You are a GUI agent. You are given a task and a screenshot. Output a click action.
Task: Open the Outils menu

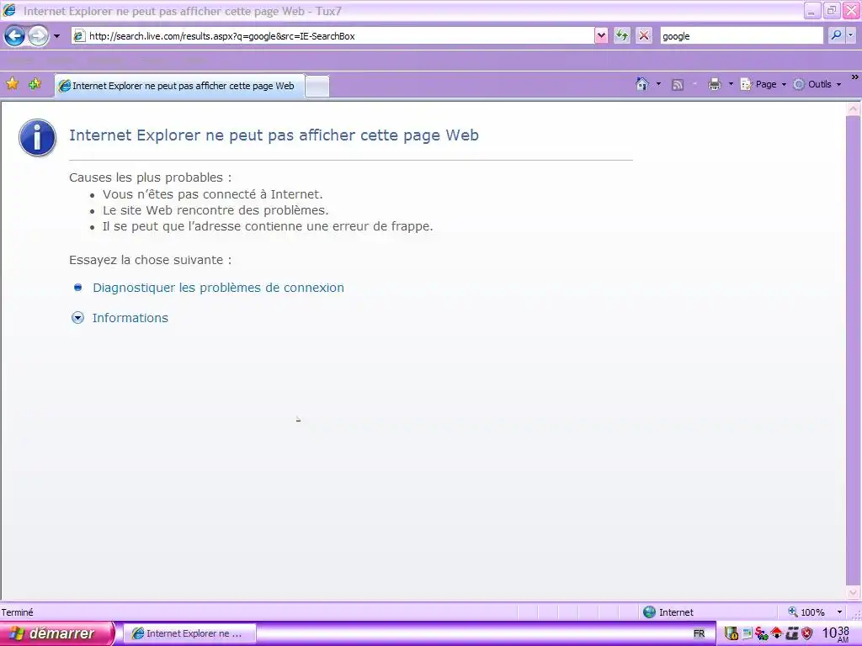817,84
